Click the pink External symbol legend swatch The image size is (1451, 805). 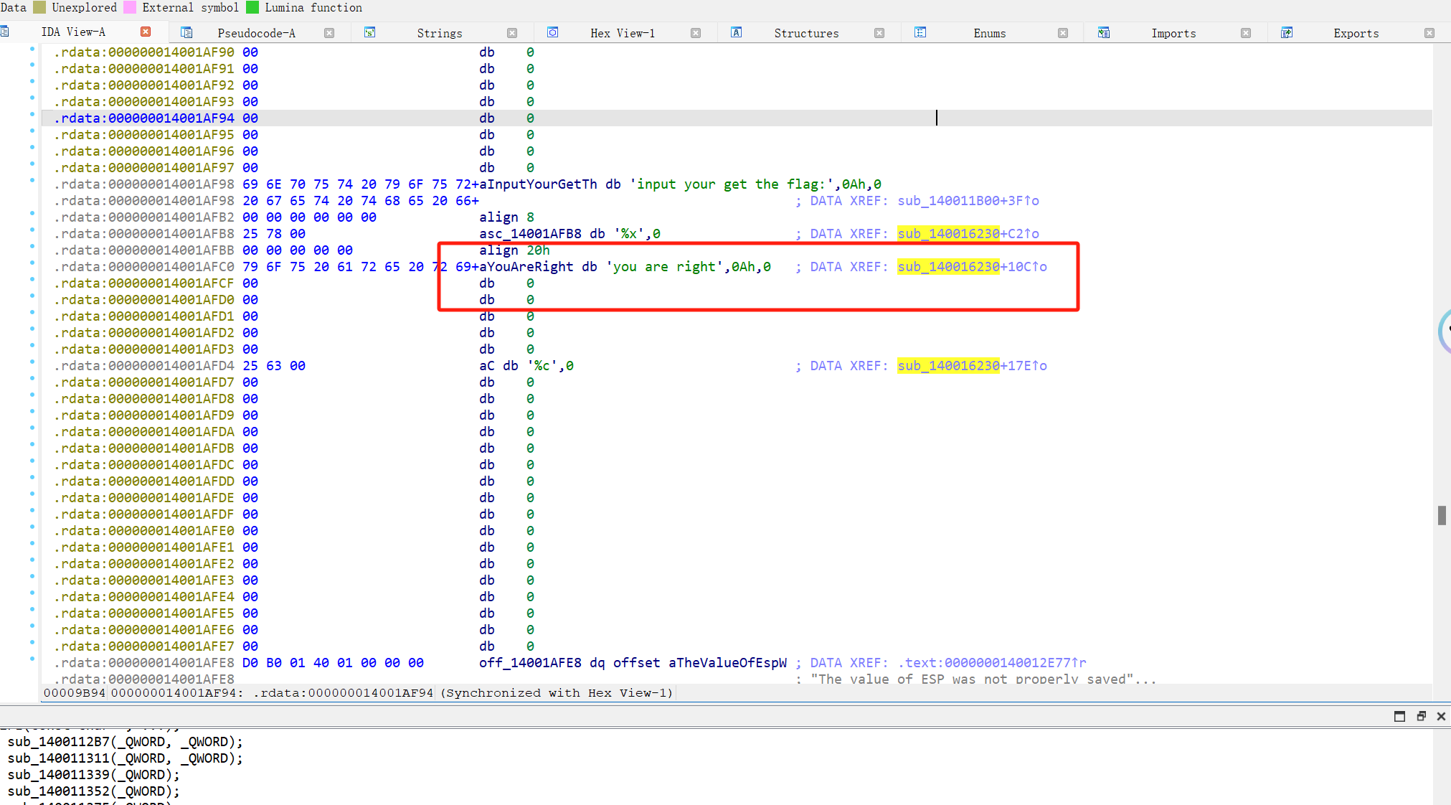click(x=130, y=7)
